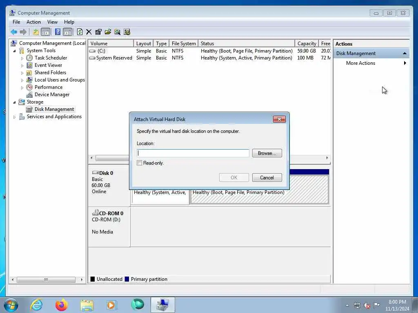Expand Local Users and Groups arrow

[22, 80]
